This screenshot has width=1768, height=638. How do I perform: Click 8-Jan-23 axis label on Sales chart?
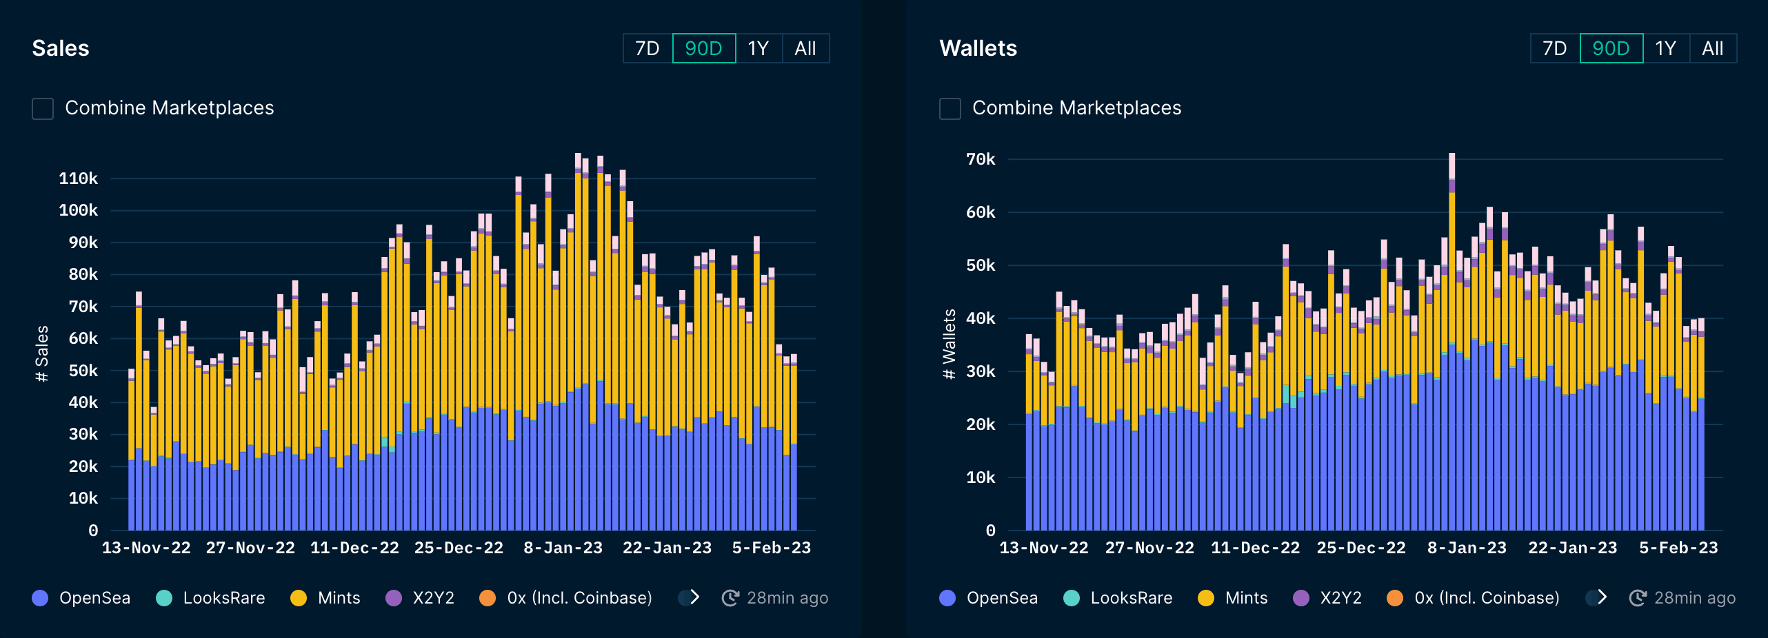563,548
